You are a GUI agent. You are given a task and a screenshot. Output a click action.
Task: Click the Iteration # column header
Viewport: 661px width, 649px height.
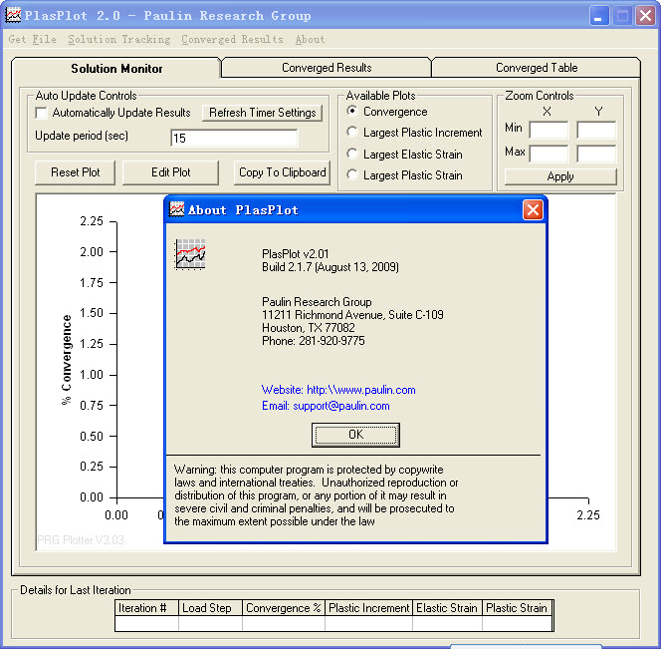click(x=146, y=607)
